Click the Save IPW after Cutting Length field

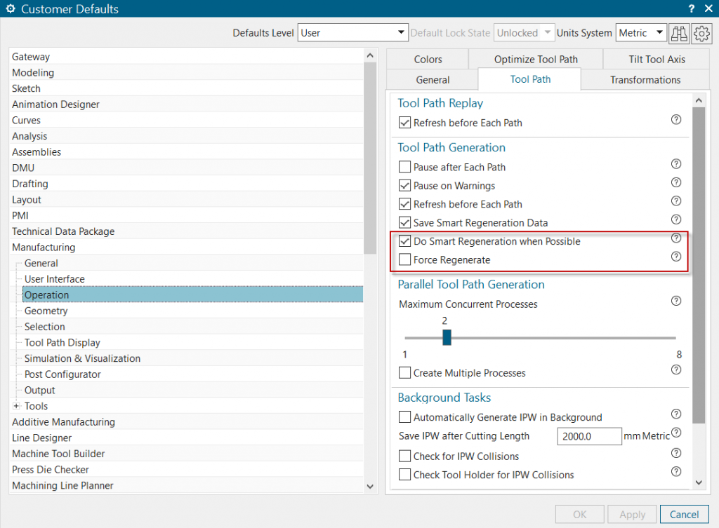coord(589,436)
